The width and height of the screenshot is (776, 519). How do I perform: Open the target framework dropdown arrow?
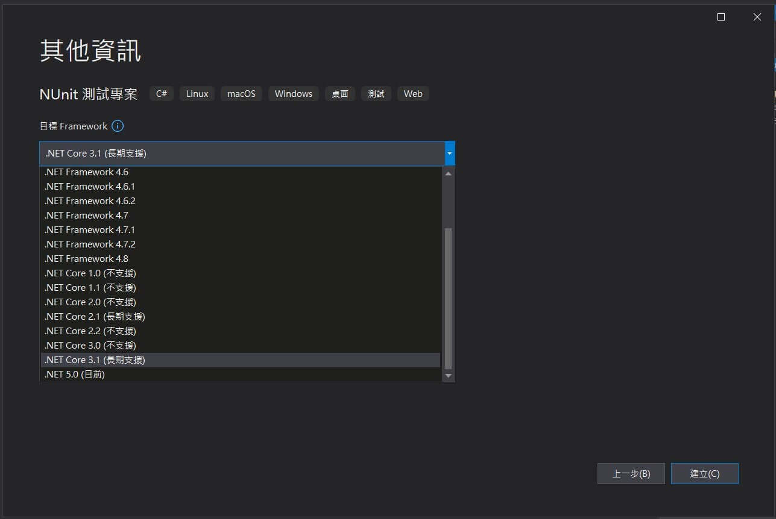click(450, 154)
